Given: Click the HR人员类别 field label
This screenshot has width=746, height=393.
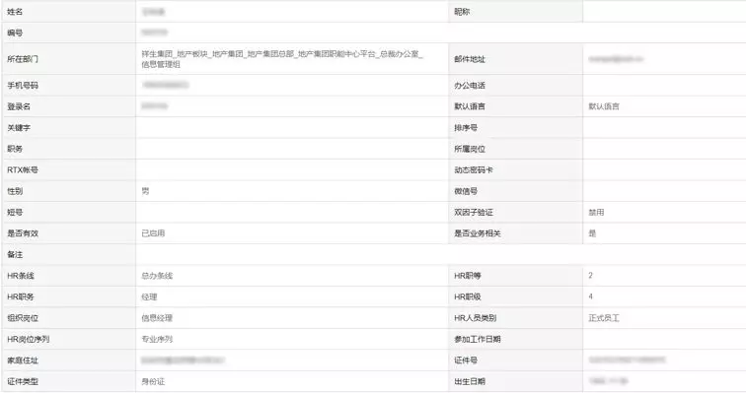Looking at the screenshot, I should click(x=475, y=317).
